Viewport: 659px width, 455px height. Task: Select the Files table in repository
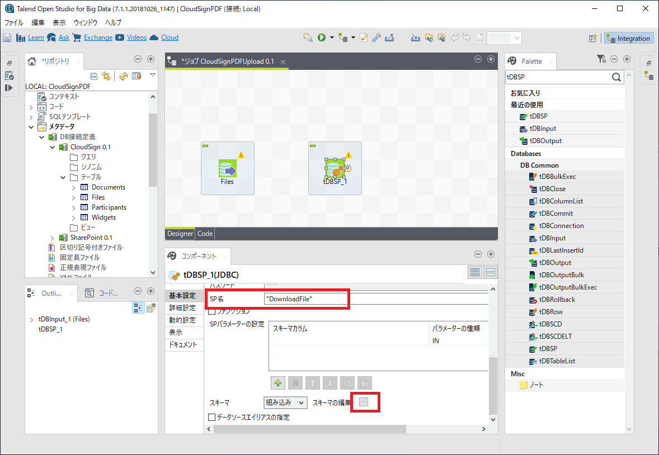pyautogui.click(x=98, y=197)
